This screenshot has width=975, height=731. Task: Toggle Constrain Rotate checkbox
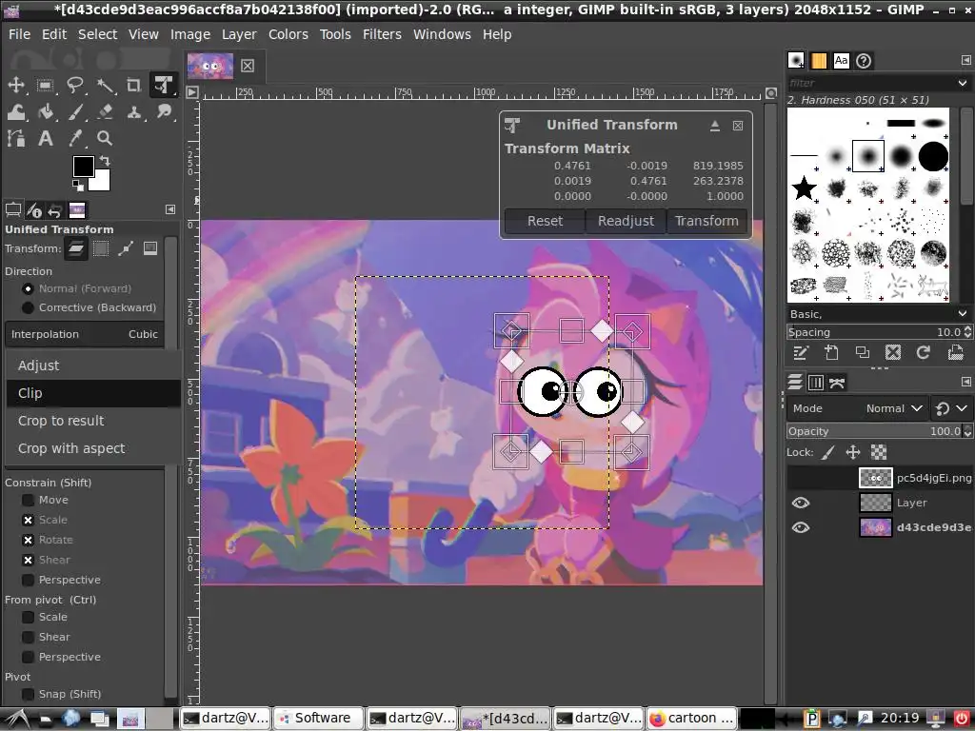point(28,541)
